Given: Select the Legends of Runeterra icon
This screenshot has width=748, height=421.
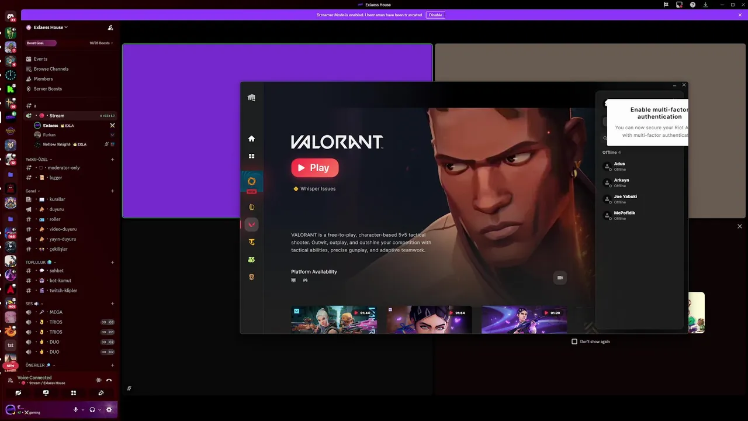Looking at the screenshot, I should click(251, 277).
